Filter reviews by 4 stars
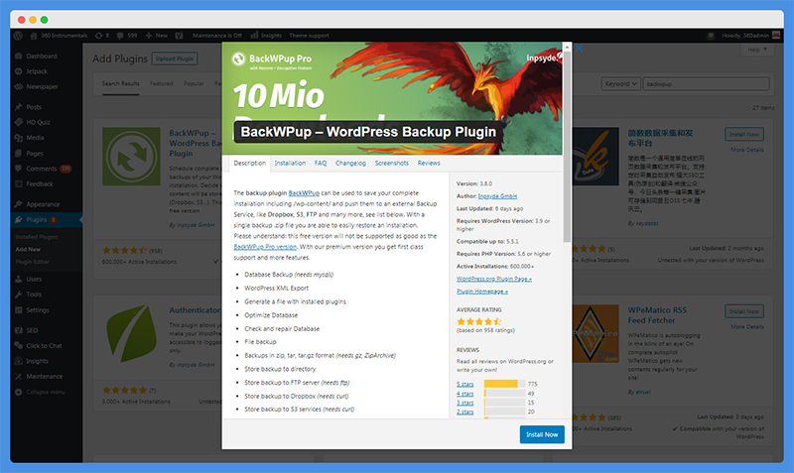 [x=464, y=394]
